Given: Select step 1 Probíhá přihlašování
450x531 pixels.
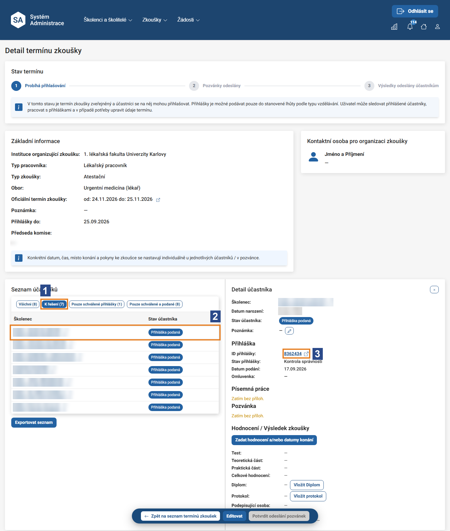Looking at the screenshot, I should point(38,86).
